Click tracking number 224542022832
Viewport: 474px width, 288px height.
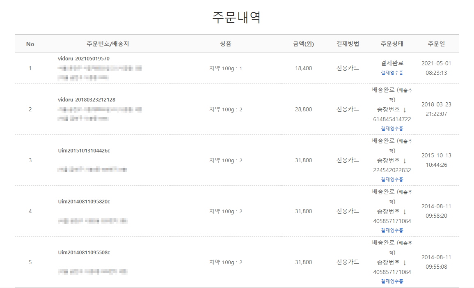click(x=392, y=170)
